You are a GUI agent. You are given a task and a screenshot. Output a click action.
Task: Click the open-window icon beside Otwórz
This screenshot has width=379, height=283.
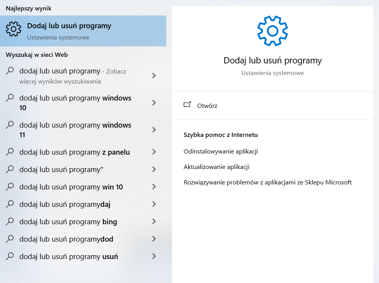tap(188, 104)
